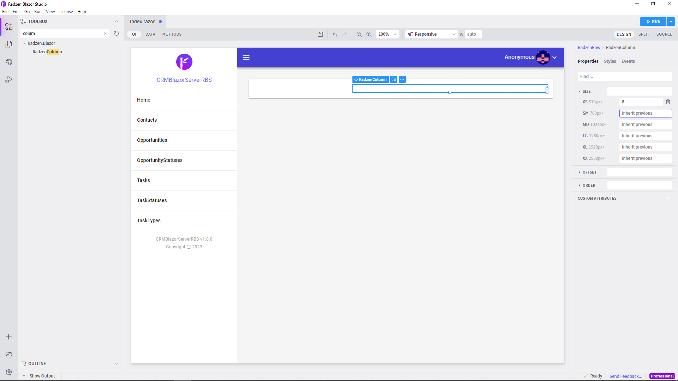Select parent icon next to RadzenColumn tag
The width and height of the screenshot is (678, 381).
click(x=394, y=79)
